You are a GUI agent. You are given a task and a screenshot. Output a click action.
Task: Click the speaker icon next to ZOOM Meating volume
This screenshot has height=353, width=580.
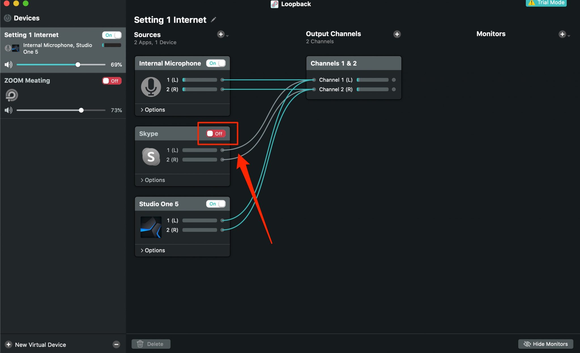tap(8, 110)
